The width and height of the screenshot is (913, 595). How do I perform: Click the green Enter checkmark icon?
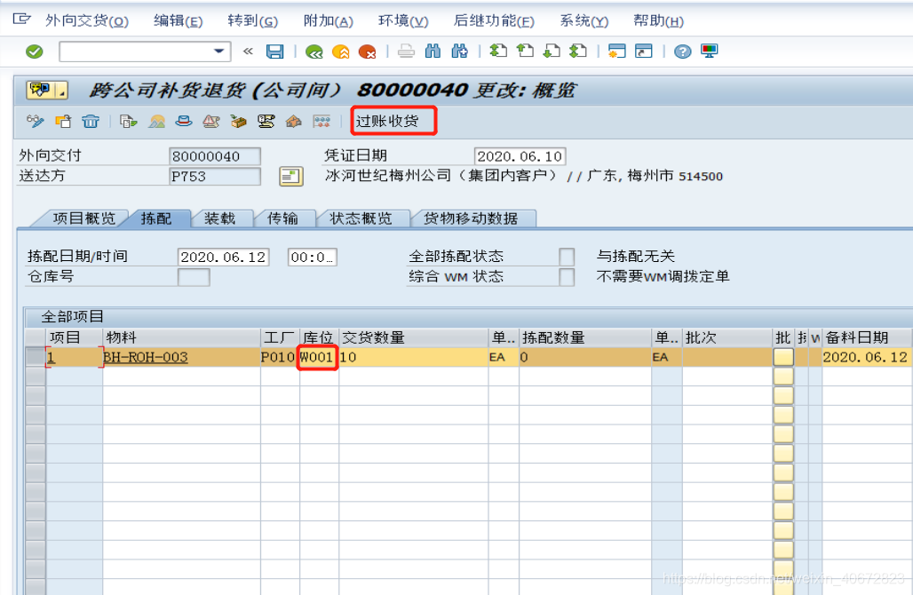tap(35, 52)
